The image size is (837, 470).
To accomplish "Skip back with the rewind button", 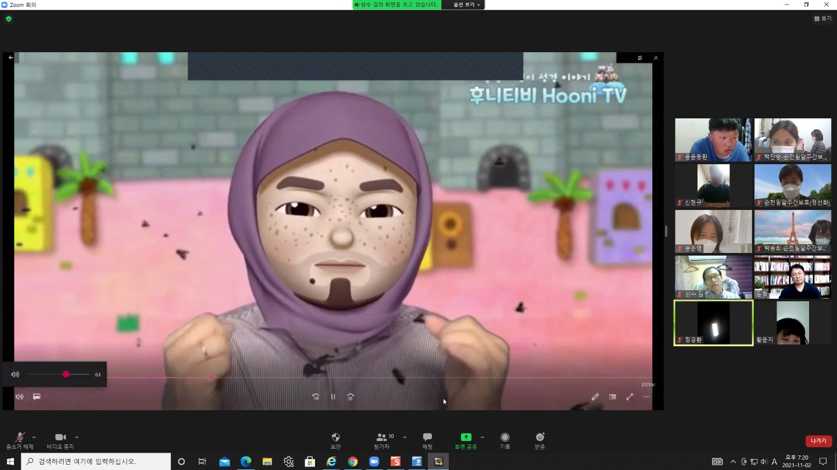I will (316, 397).
